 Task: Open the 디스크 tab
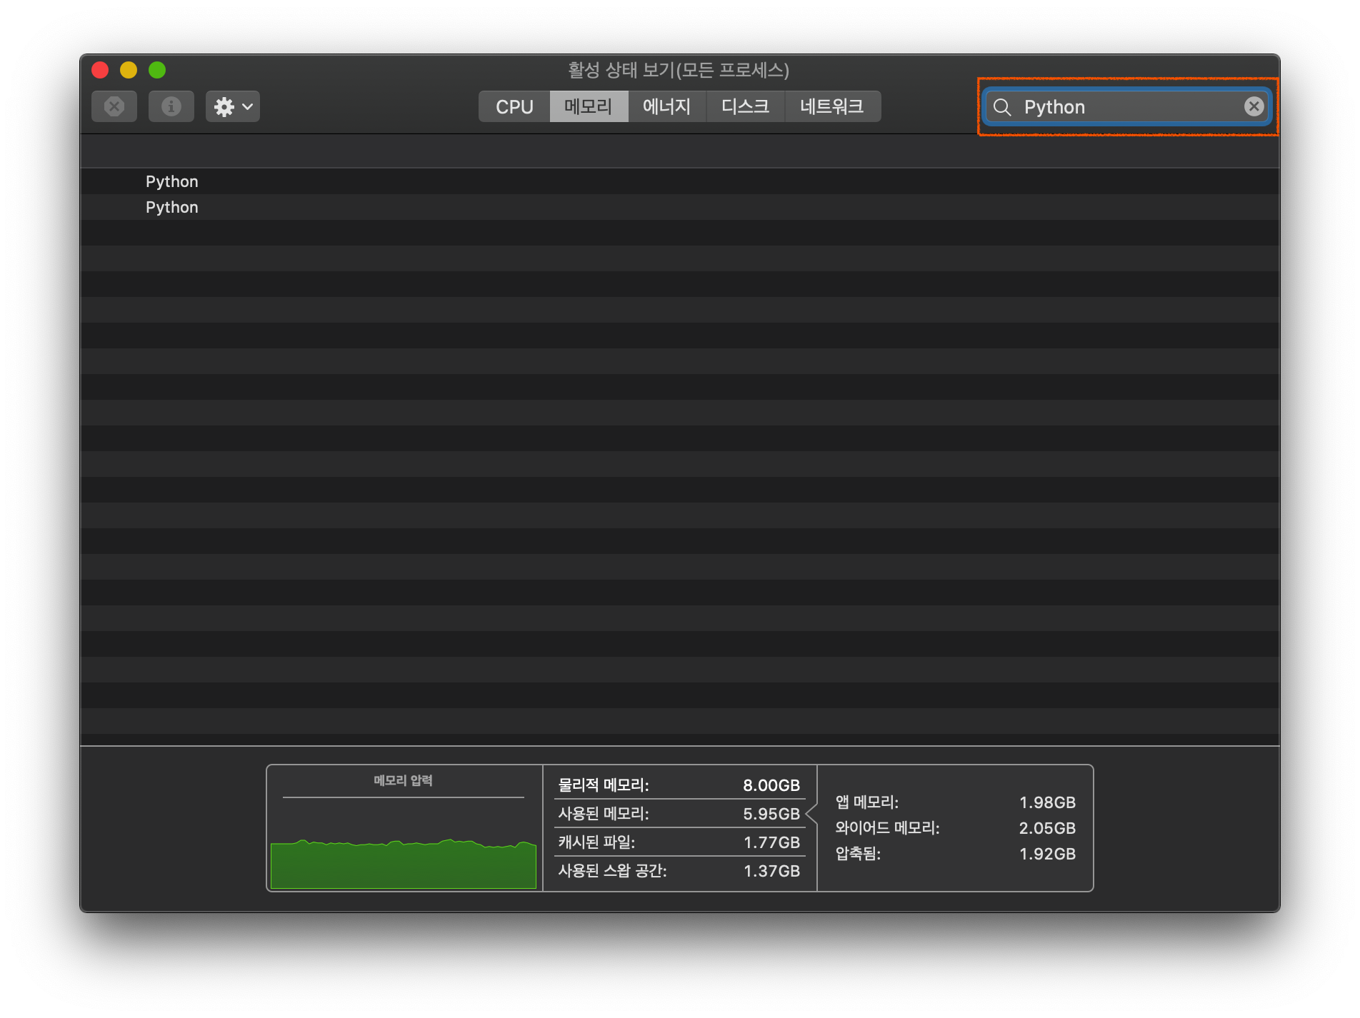(x=746, y=106)
